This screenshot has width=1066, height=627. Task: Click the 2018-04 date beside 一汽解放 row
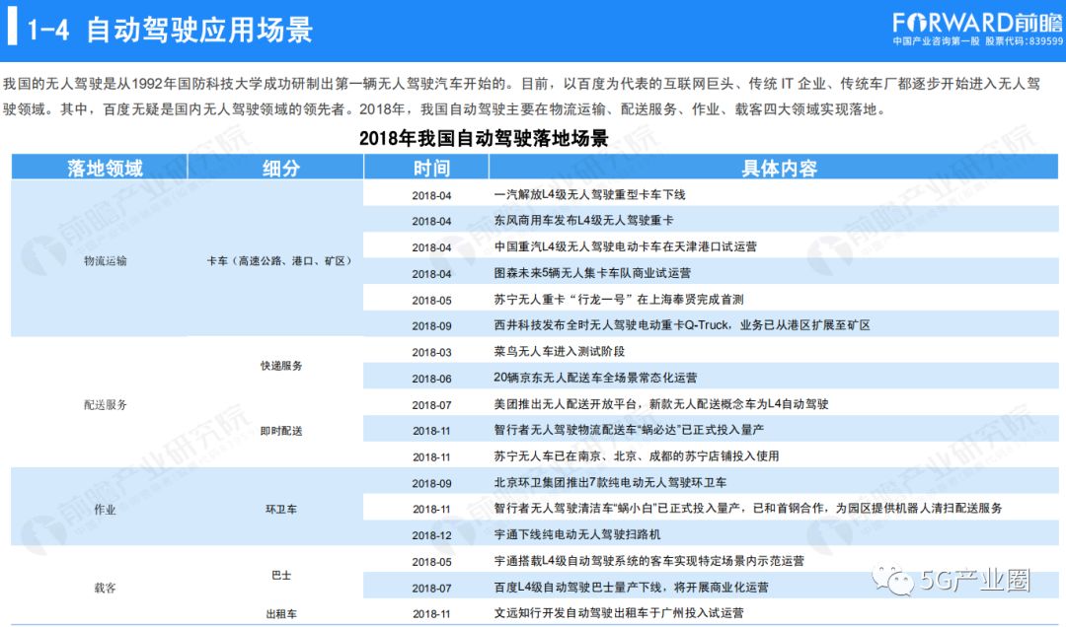[x=431, y=195]
